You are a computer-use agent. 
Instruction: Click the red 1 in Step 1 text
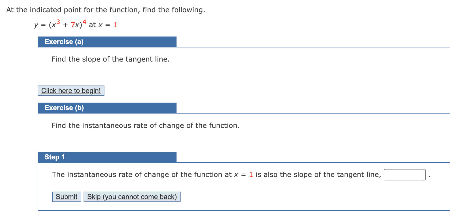point(251,175)
